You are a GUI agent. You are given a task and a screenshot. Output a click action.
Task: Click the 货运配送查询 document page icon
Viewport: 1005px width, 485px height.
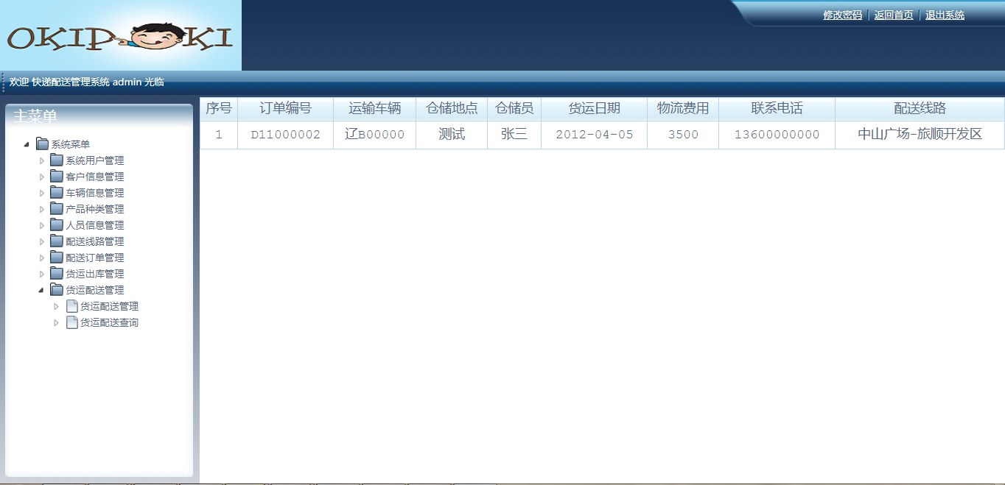(x=71, y=322)
